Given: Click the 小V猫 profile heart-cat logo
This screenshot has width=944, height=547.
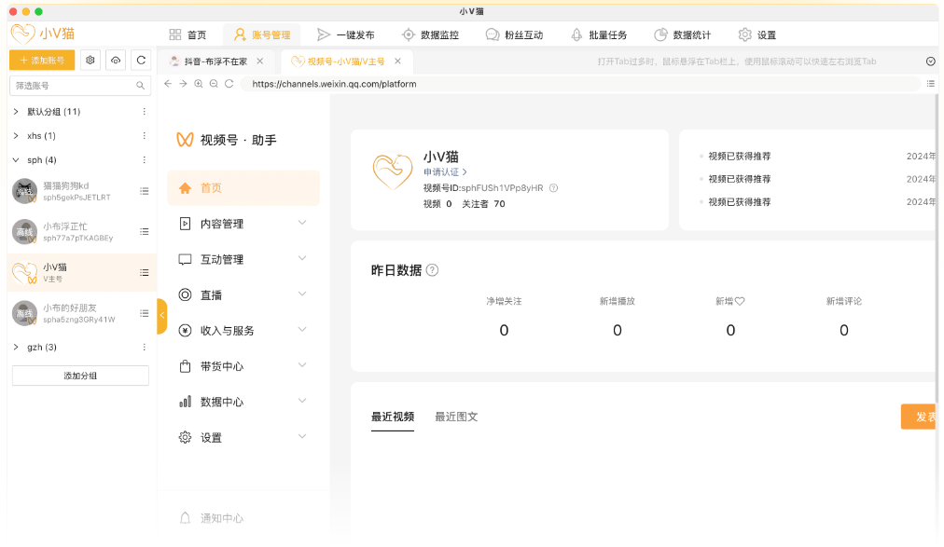Looking at the screenshot, I should [393, 171].
